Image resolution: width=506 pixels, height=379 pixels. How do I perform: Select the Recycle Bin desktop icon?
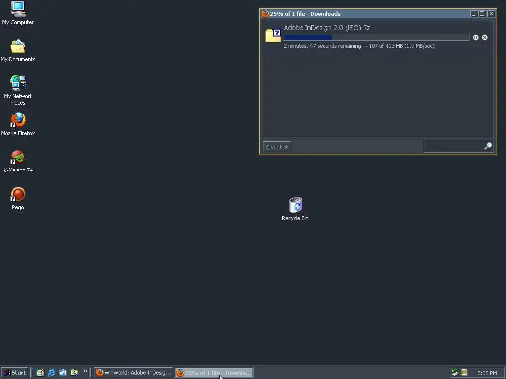(x=295, y=209)
